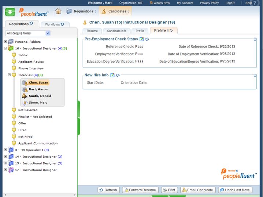Refresh New Hire Info section icon
The image size is (263, 197).
coord(118,75)
